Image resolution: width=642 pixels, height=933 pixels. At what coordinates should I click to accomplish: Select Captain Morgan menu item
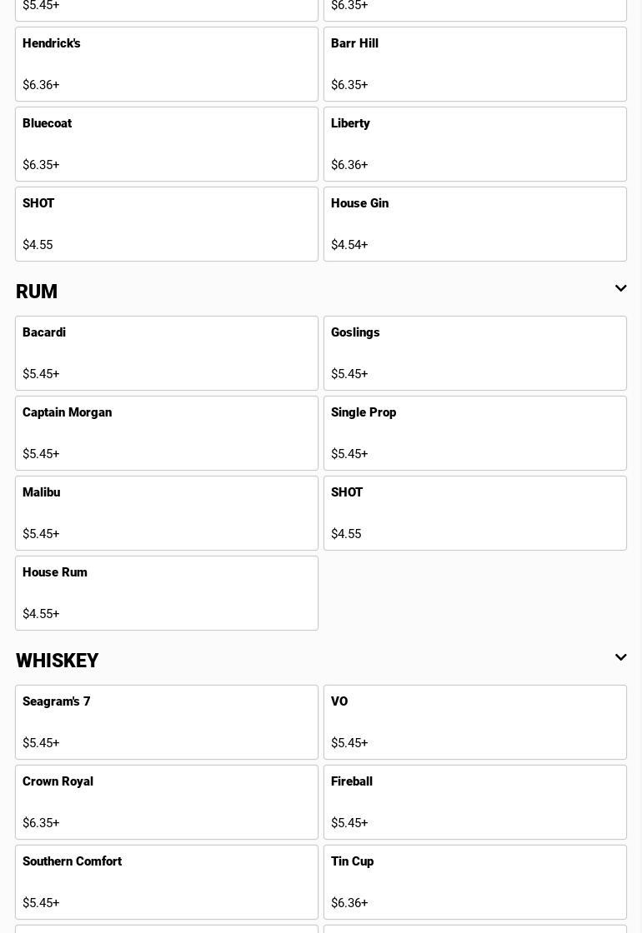coord(167,433)
